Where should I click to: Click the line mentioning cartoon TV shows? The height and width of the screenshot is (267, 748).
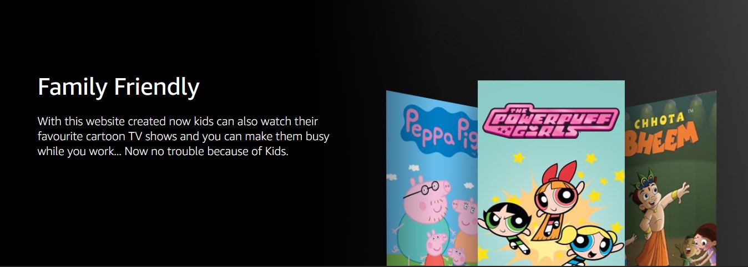(x=184, y=136)
